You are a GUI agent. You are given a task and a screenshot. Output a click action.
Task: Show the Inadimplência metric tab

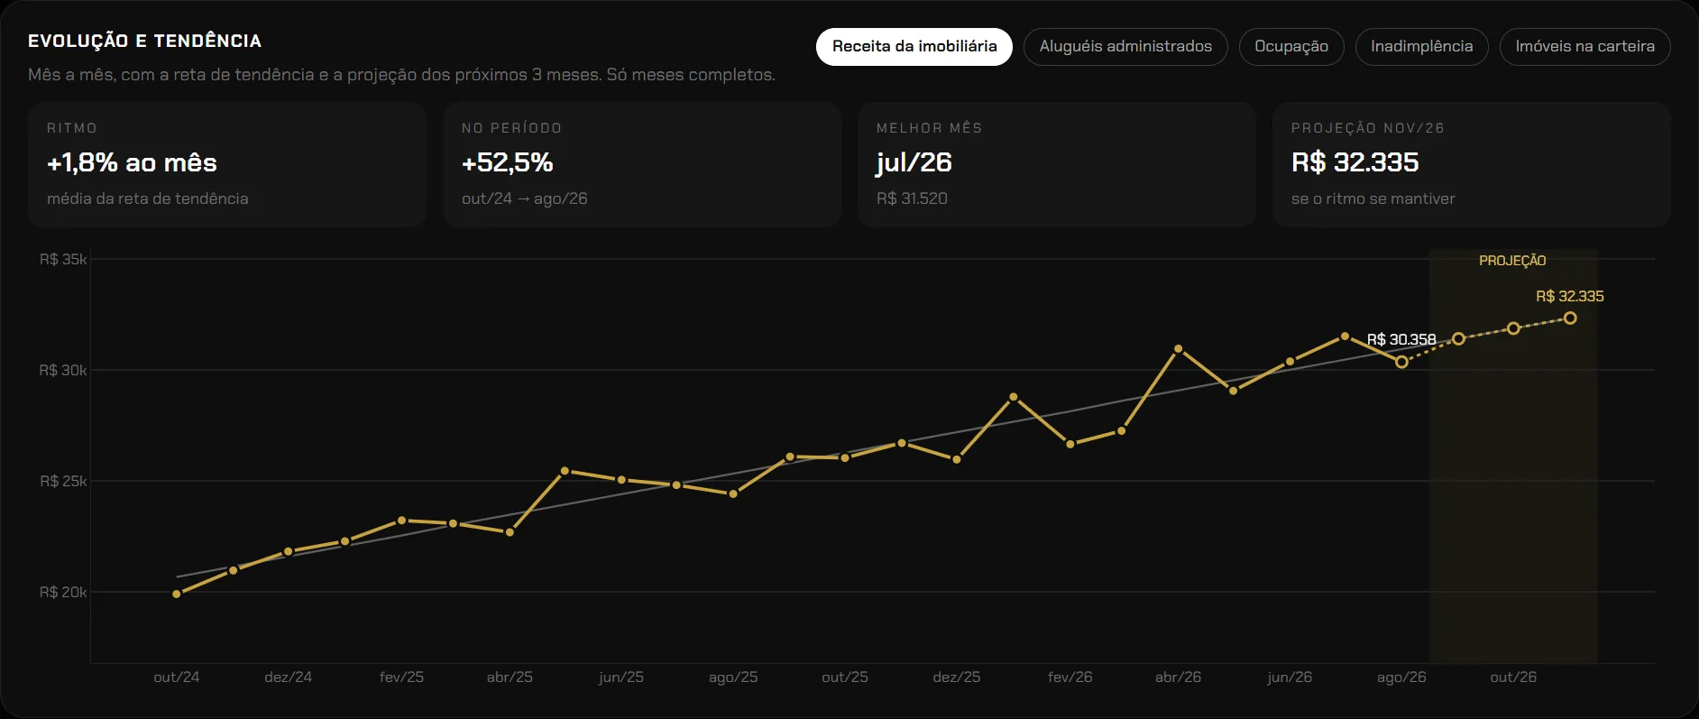tap(1422, 47)
